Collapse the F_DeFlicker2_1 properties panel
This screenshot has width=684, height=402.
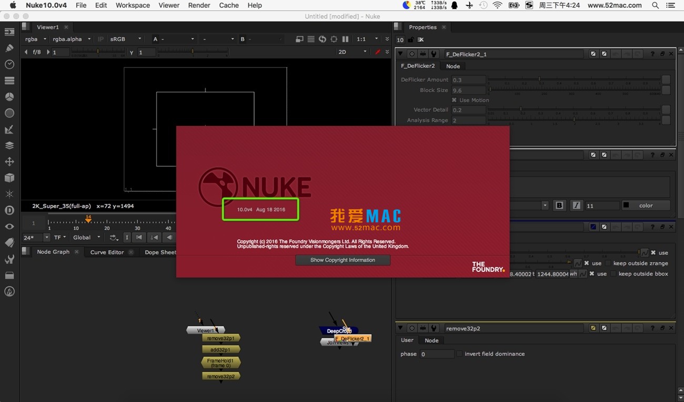[401, 54]
